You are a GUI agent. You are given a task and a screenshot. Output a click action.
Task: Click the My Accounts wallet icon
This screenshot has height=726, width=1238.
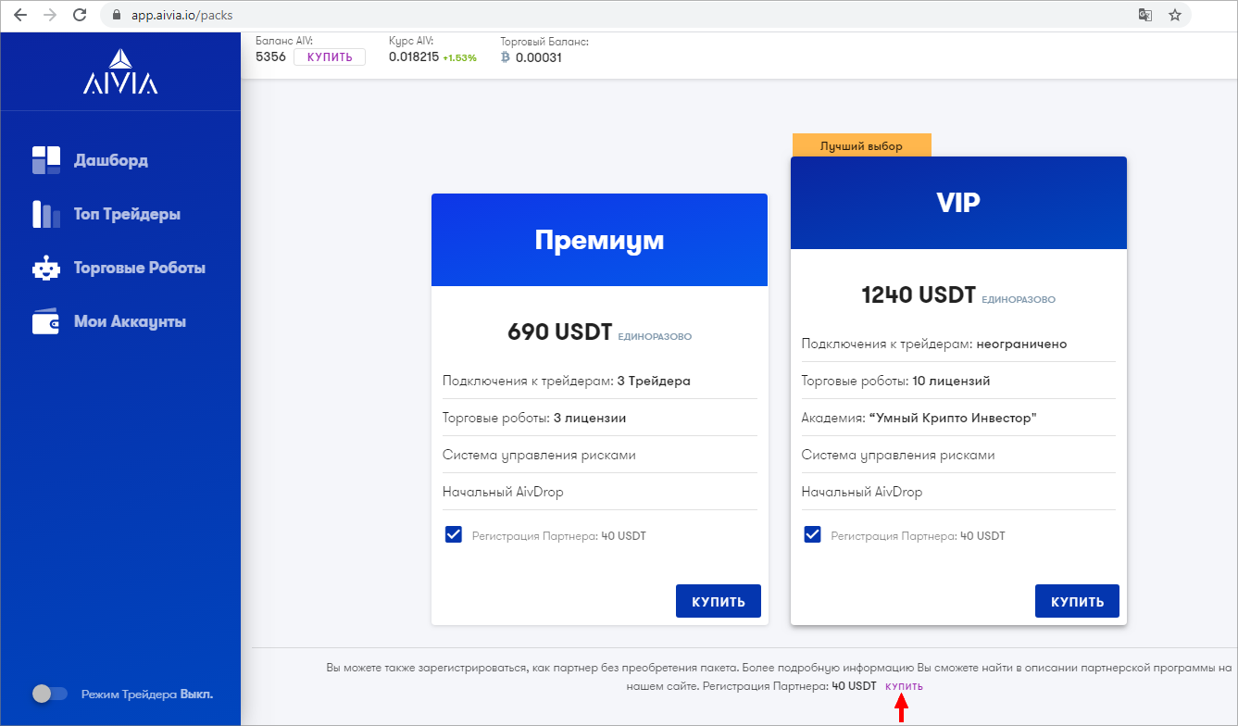(46, 321)
